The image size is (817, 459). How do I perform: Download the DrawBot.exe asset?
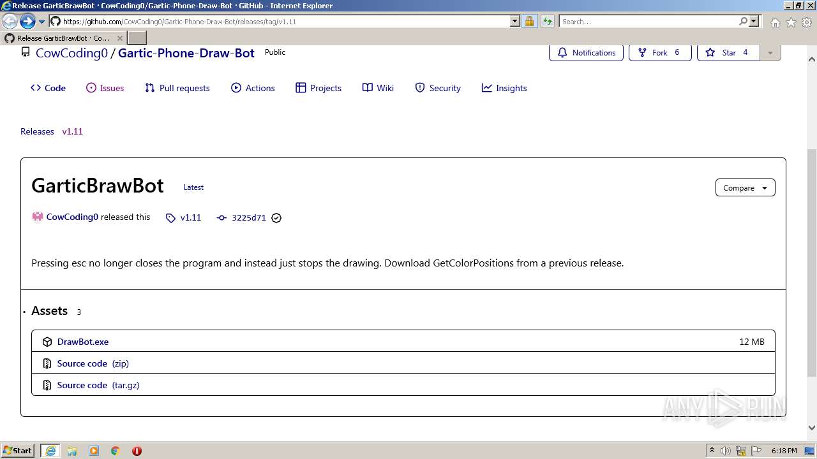83,342
